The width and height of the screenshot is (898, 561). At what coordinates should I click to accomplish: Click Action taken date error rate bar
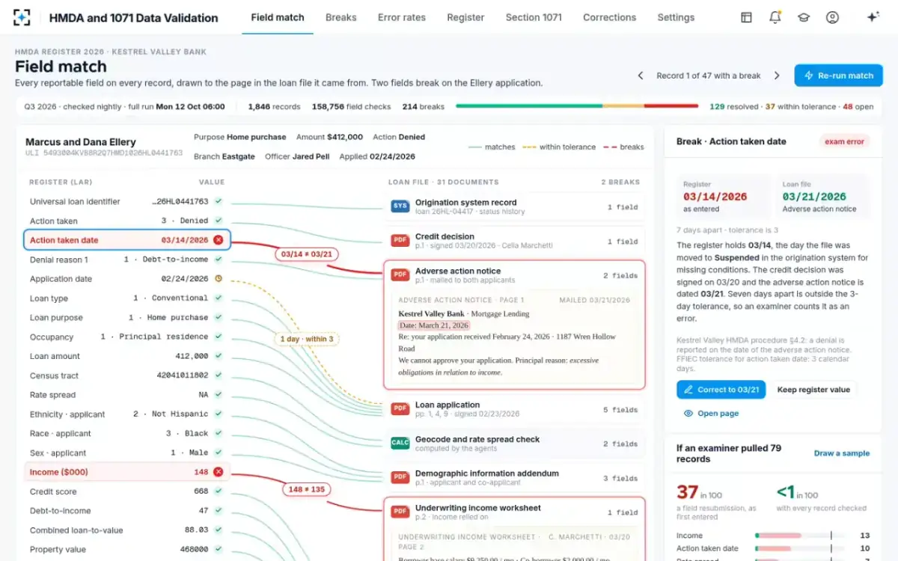pos(801,548)
